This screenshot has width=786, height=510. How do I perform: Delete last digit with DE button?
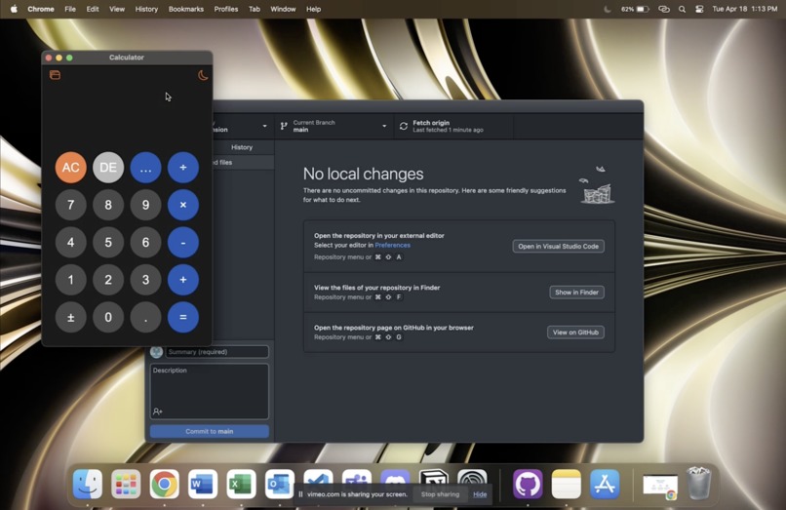(x=108, y=168)
